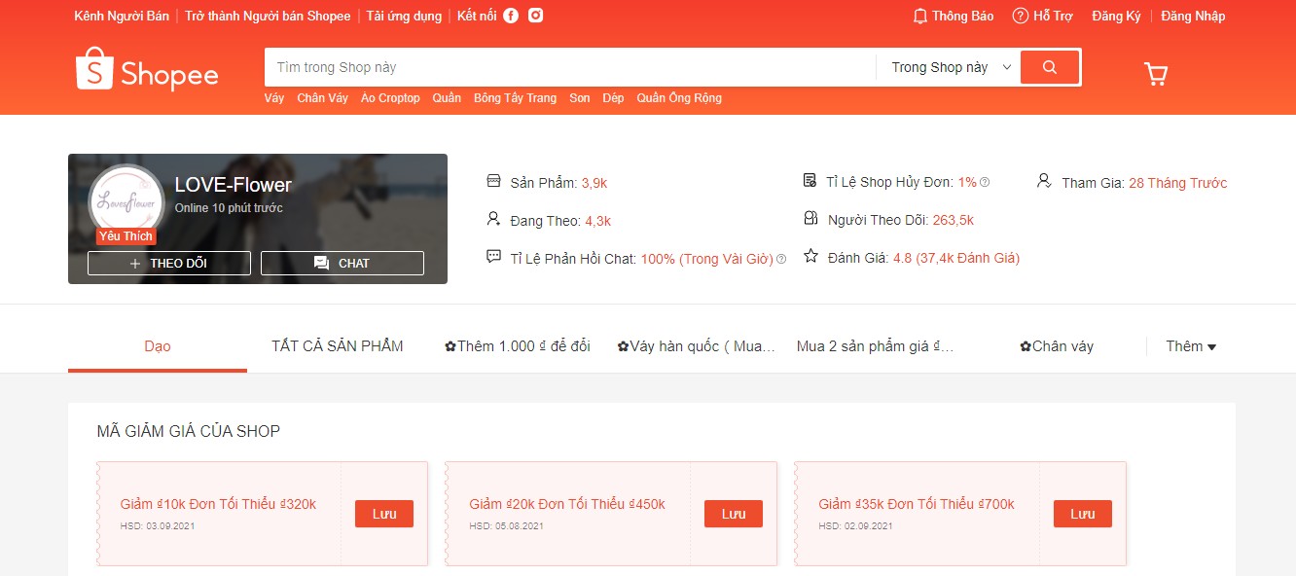
Task: Click the Quần search suggestion
Action: [448, 98]
